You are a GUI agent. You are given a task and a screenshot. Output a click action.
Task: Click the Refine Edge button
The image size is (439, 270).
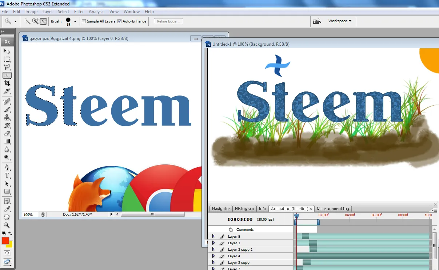click(168, 21)
